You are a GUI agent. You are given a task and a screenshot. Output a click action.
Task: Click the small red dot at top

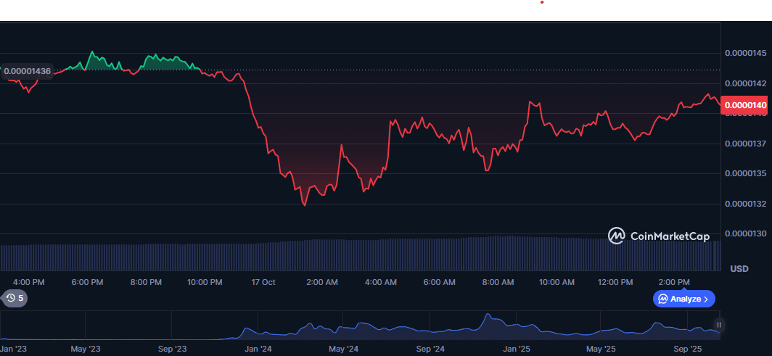[x=542, y=3]
